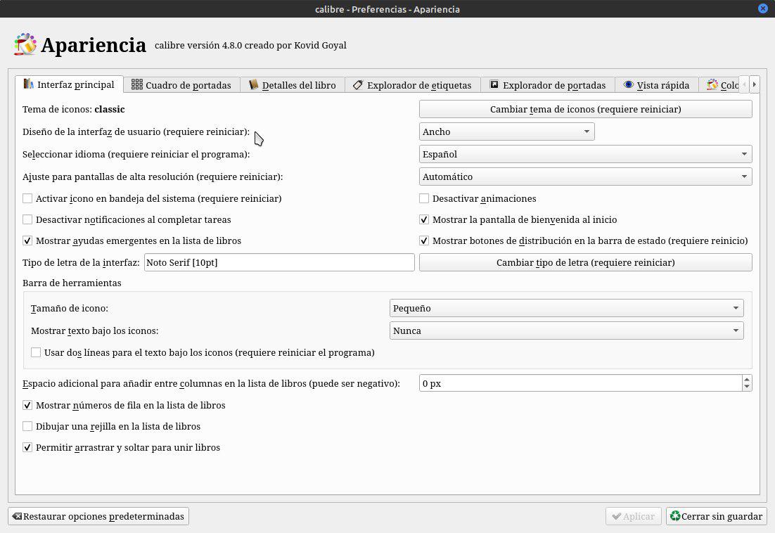Increase column spacing with up arrow
775x533 pixels.
747,379
